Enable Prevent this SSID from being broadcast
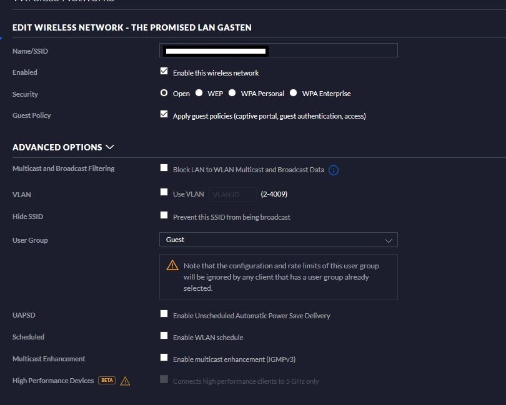Screen dimensions: 506x405 tap(164, 215)
